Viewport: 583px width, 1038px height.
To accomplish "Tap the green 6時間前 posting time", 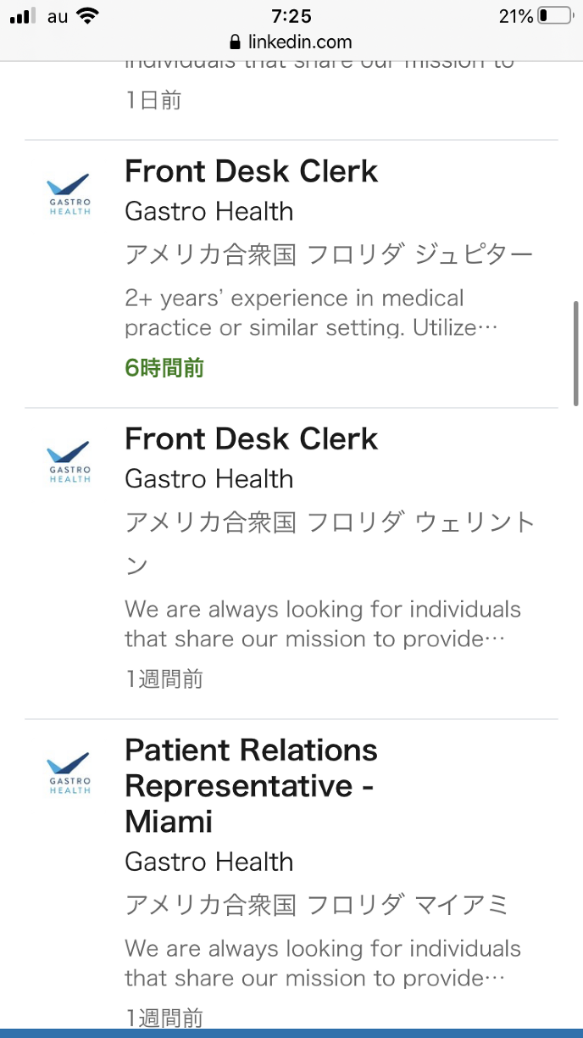I will pos(164,368).
